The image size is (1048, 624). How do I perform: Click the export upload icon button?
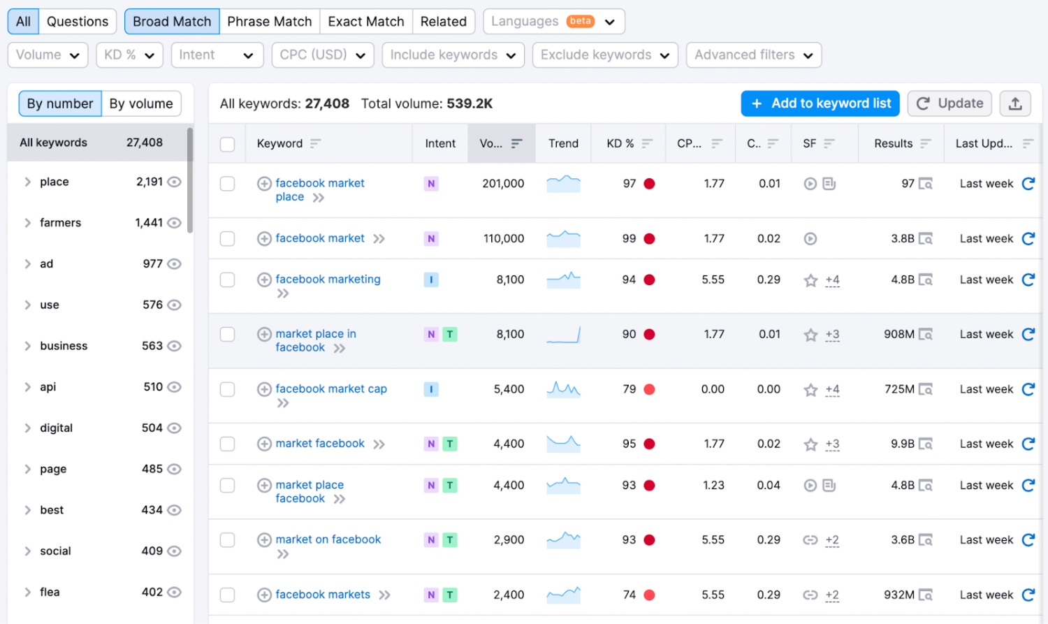pos(1015,103)
